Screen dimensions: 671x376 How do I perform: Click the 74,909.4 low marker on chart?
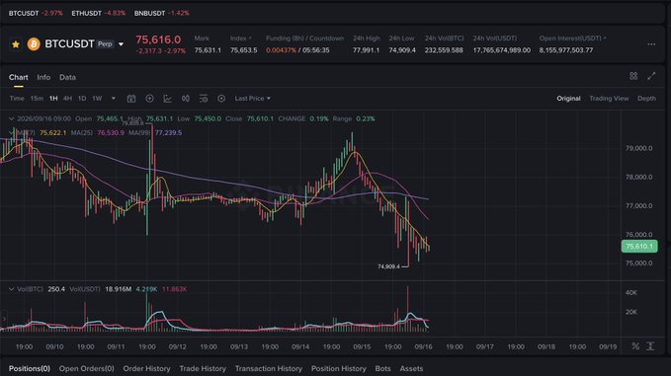tap(388, 266)
